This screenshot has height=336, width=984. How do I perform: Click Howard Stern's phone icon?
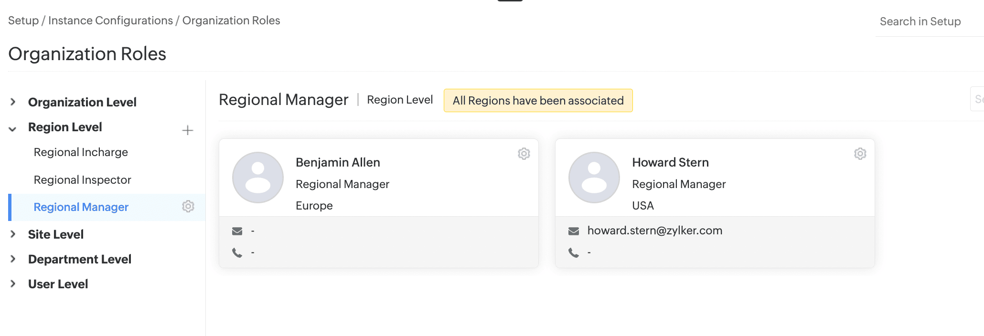(x=574, y=252)
